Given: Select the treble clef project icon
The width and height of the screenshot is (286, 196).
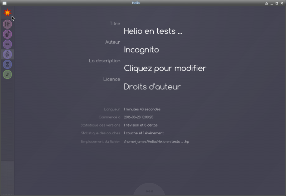Looking at the screenshot, I should pos(8,54).
